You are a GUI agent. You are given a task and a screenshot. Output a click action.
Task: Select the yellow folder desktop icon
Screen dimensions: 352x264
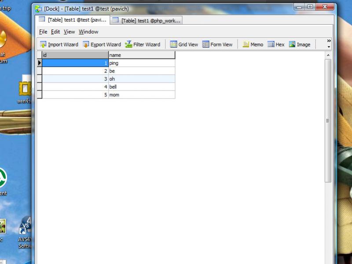coord(25,90)
